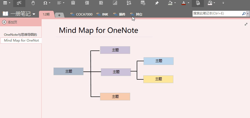Click the expand page full-screen arrow

(246, 24)
